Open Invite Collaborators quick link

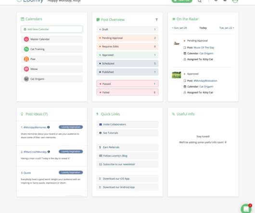[x=127, y=124]
